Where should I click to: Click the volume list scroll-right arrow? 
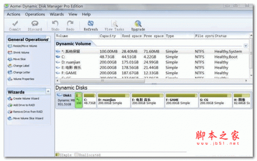click(x=246, y=81)
